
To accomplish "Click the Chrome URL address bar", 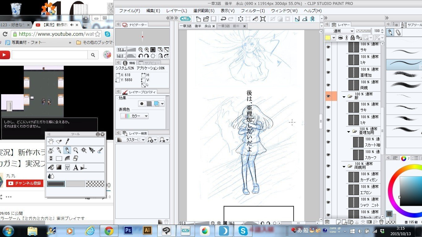I will tap(56, 34).
